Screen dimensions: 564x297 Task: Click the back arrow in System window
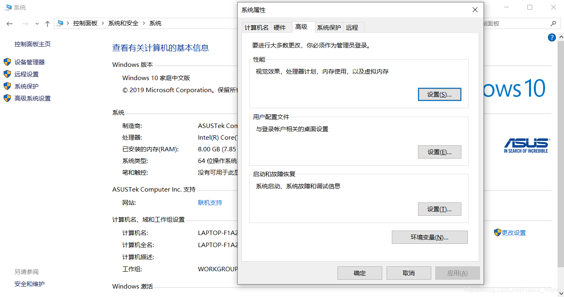click(10, 24)
